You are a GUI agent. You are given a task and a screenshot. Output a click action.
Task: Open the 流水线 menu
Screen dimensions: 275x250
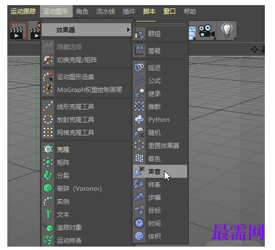click(x=105, y=11)
